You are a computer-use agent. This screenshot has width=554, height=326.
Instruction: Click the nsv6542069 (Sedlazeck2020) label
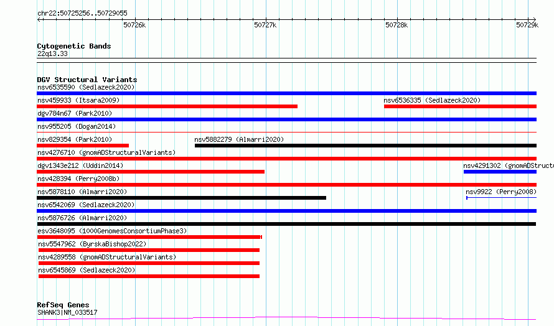[x=86, y=205]
